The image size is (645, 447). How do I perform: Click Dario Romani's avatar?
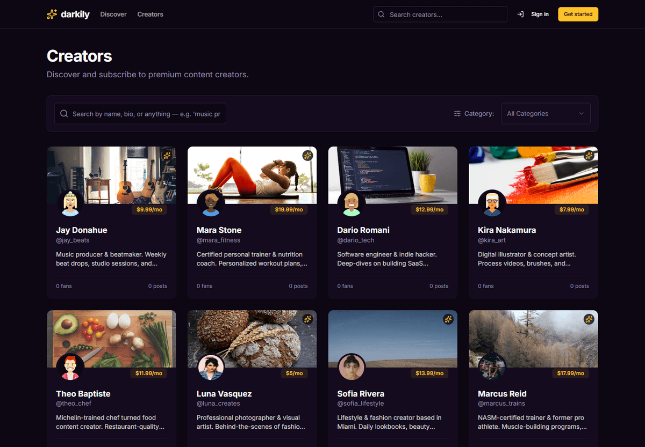[x=352, y=204]
